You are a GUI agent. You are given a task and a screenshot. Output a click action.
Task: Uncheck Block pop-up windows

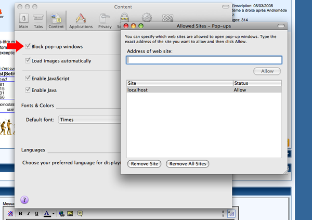coord(28,47)
